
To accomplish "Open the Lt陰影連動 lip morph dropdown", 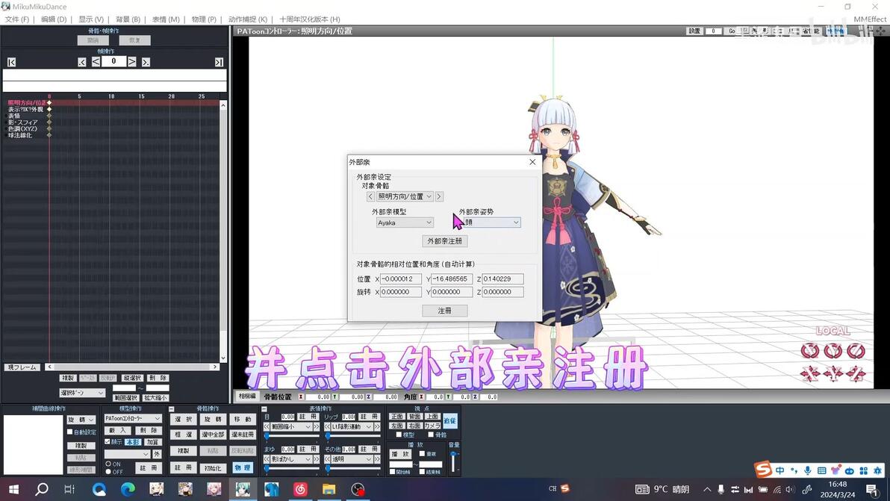I will [352, 426].
